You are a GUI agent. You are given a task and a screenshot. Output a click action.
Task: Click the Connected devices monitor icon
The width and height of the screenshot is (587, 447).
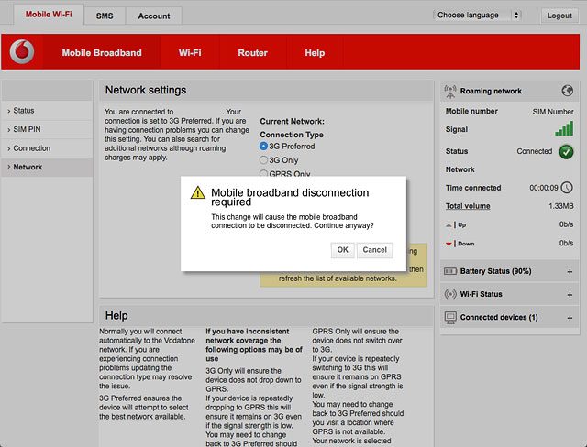(450, 317)
